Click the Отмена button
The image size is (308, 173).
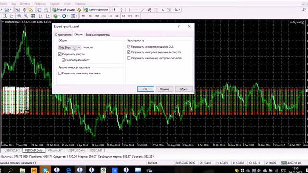(165, 89)
